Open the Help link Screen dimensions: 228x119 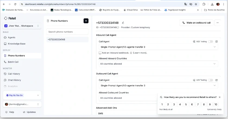coord(10,112)
